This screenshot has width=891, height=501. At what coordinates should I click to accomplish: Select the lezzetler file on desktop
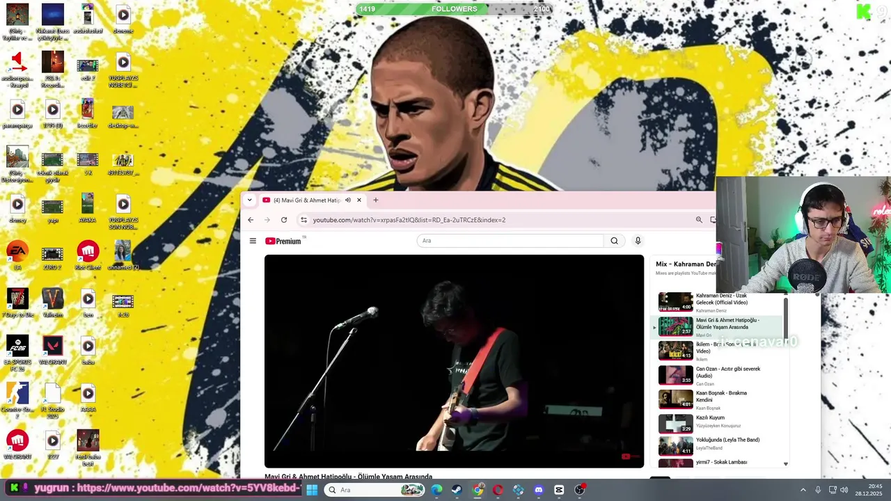pos(88,113)
